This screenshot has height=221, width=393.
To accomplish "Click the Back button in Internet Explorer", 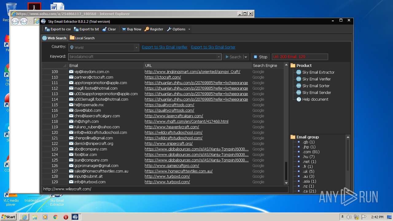I will tap(15, 21).
